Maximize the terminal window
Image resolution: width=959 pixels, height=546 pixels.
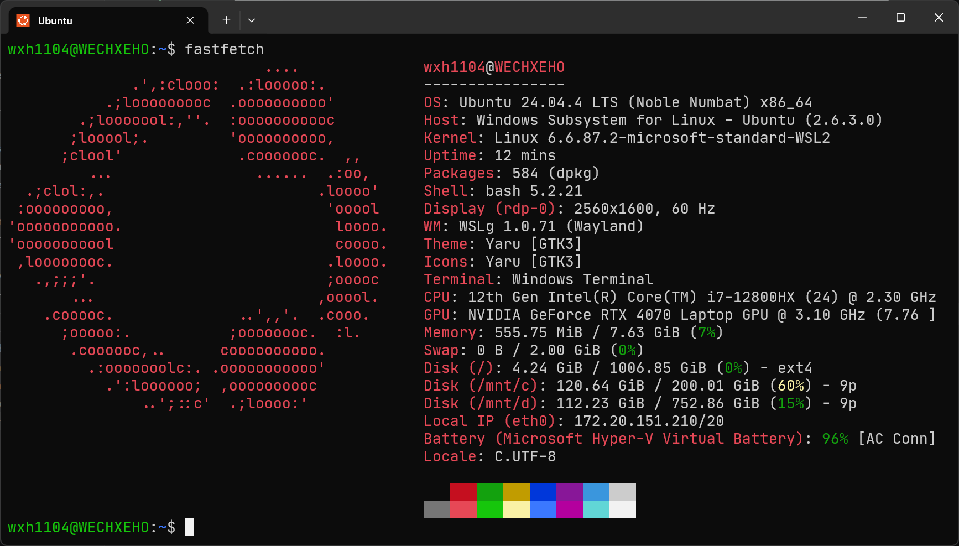pos(900,18)
